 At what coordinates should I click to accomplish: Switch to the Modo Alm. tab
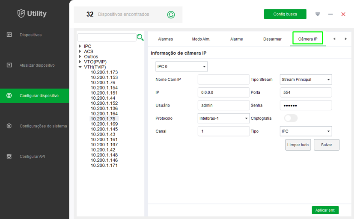coord(201,39)
